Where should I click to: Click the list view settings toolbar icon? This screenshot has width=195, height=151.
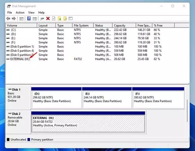(x=71, y=19)
